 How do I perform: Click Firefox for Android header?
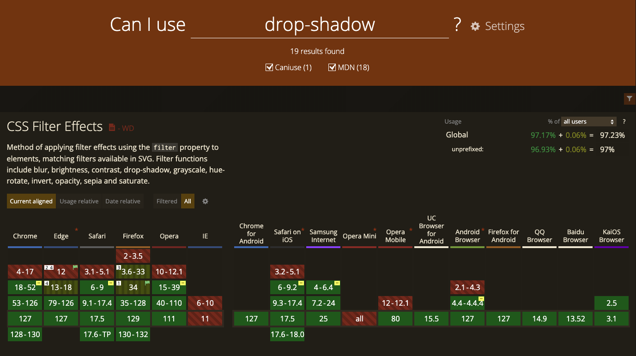point(503,236)
